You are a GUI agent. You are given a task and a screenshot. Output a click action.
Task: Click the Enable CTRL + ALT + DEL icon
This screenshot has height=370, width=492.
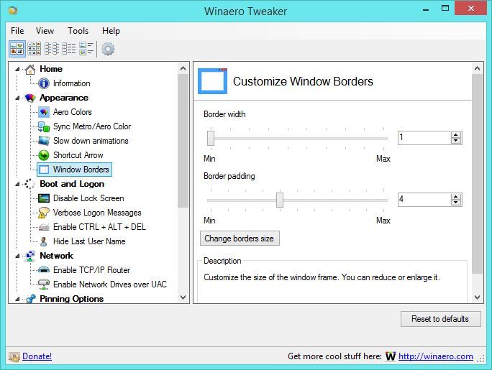point(44,227)
